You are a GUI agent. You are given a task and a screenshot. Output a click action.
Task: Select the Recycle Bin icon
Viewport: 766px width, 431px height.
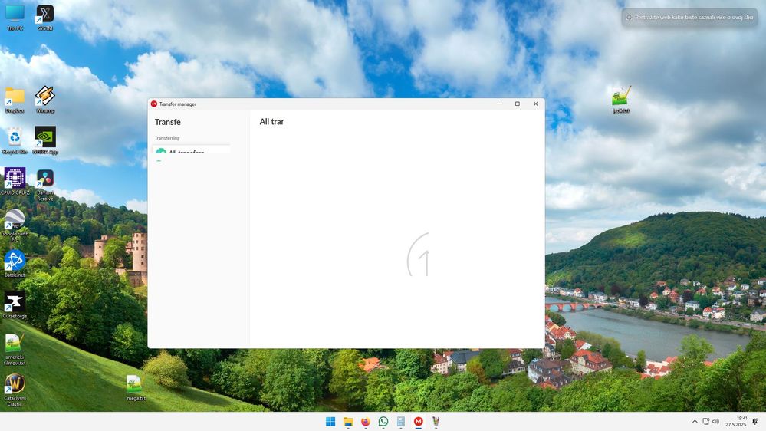point(15,138)
